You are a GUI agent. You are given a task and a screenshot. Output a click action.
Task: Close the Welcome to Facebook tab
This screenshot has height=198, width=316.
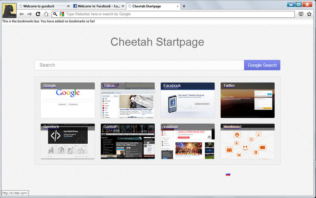pyautogui.click(x=123, y=6)
